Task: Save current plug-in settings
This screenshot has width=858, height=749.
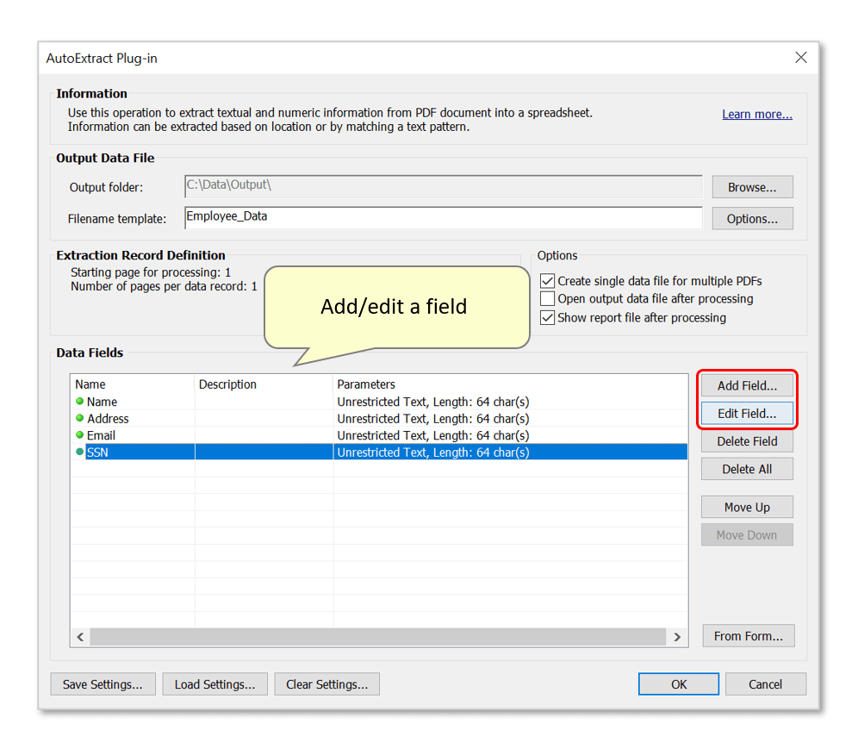Action: coord(103,683)
